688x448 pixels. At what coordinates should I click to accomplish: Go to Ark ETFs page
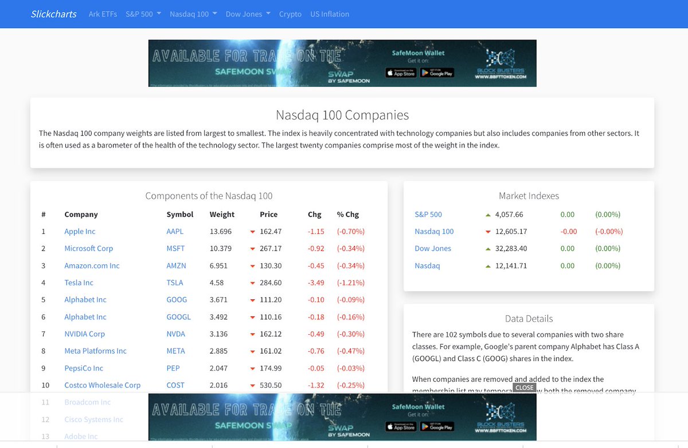[103, 14]
